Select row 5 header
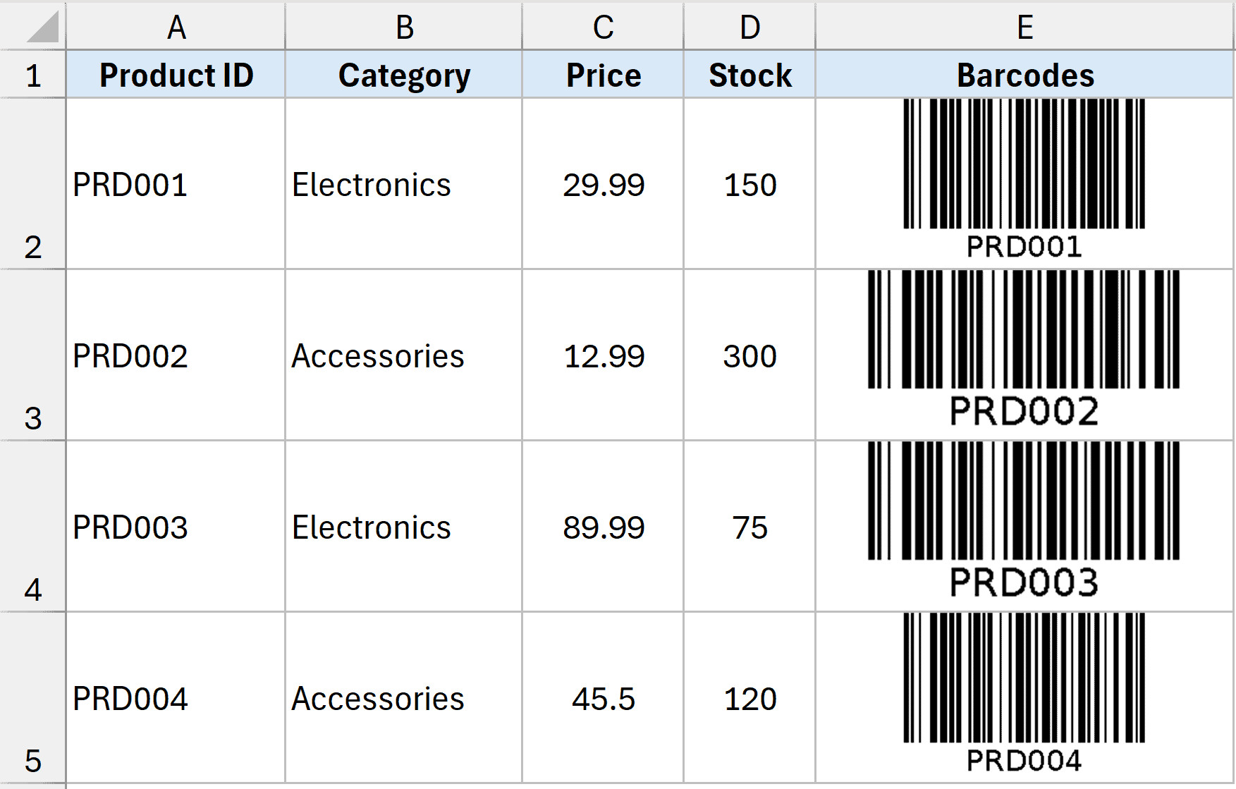 32,697
